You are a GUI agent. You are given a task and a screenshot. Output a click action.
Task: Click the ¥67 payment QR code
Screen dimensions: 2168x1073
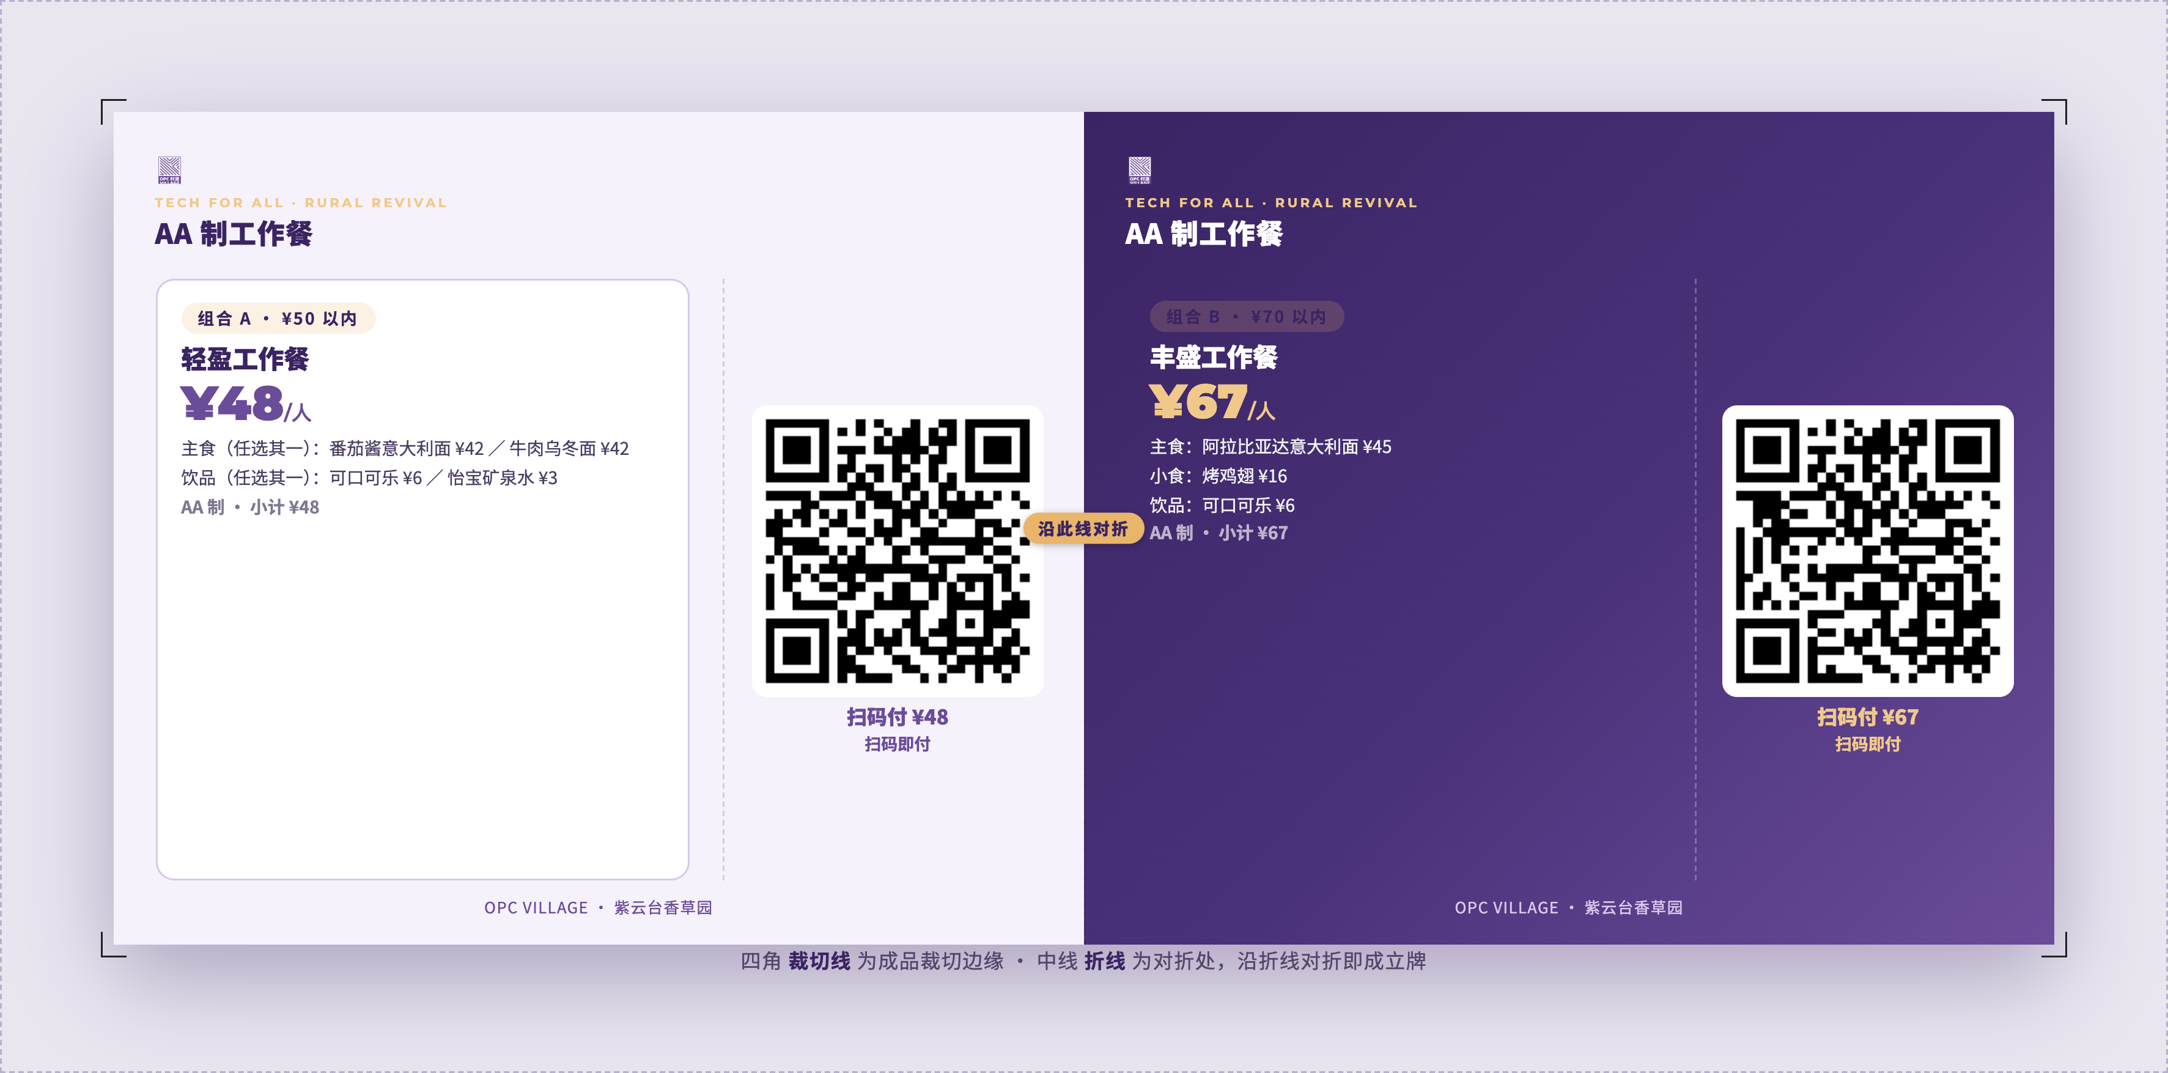tap(1868, 551)
